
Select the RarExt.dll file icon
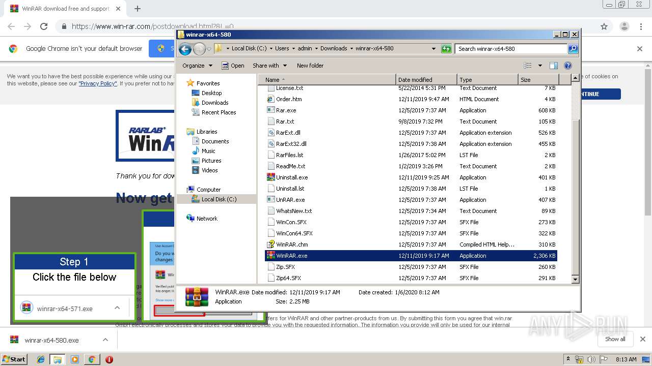271,133
